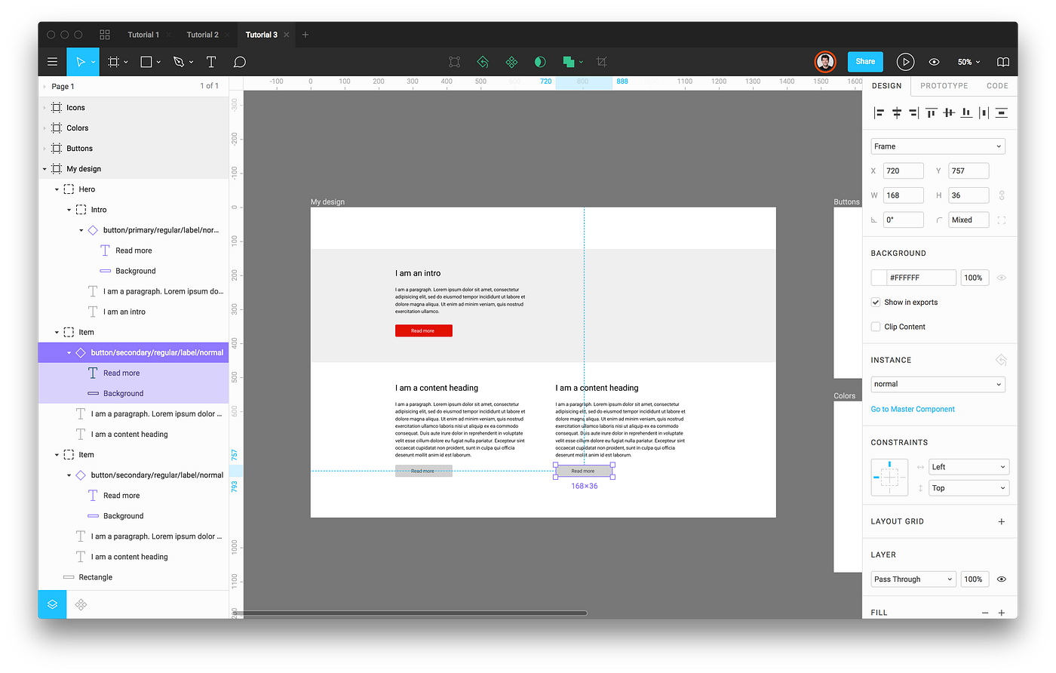Click the Present play button

click(905, 62)
